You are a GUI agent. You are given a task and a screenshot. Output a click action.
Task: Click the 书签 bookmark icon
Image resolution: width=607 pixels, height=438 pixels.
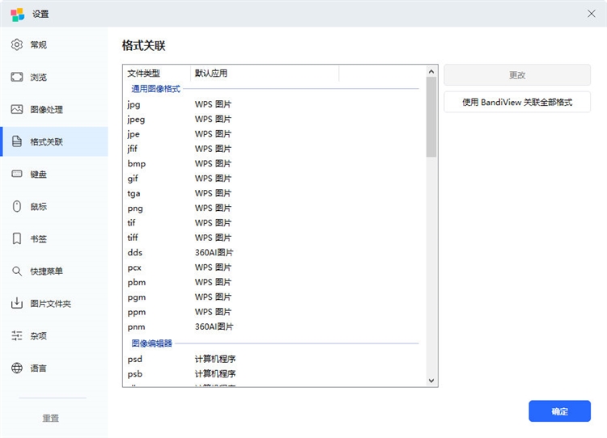click(17, 238)
